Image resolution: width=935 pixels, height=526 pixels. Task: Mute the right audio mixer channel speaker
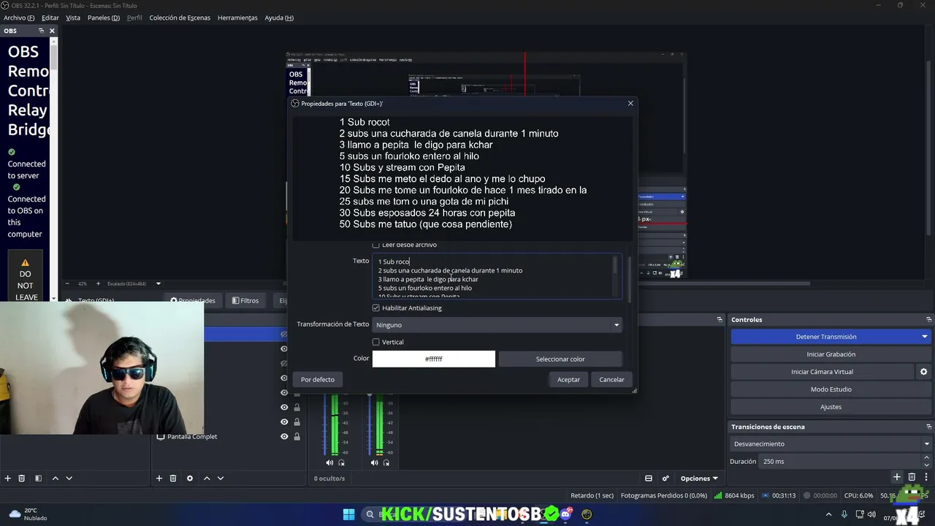(x=374, y=462)
